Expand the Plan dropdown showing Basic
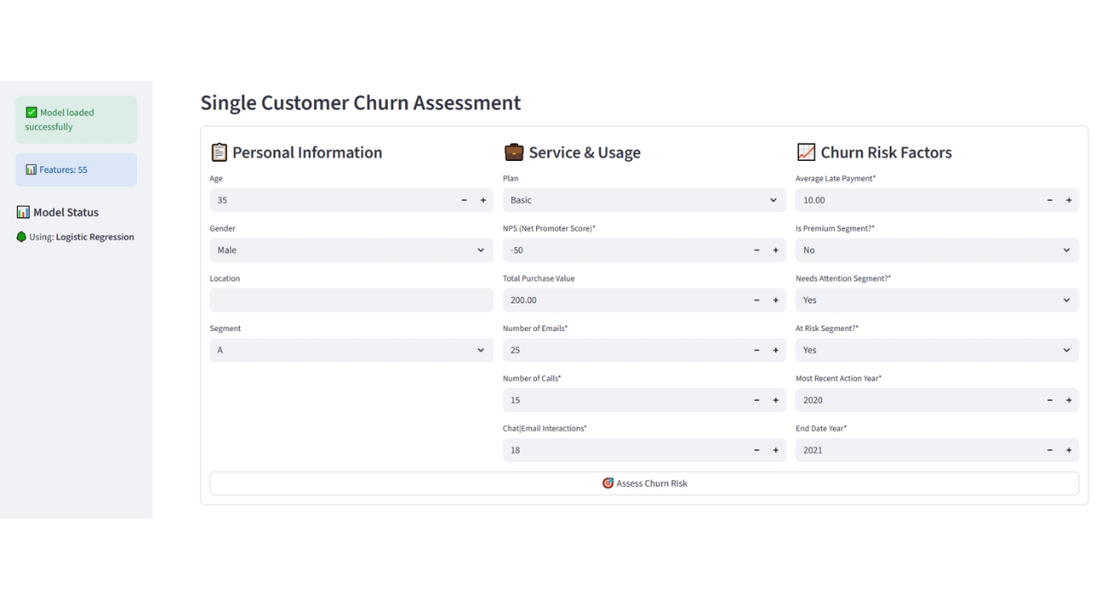The image size is (1096, 616). coord(643,200)
